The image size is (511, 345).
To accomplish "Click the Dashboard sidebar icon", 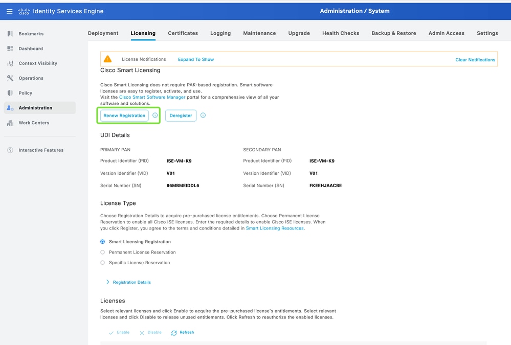I will point(10,49).
